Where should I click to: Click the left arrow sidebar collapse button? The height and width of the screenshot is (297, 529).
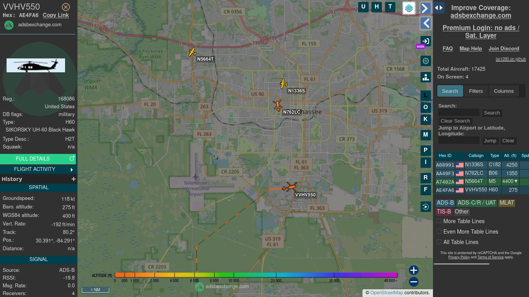[x=426, y=23]
